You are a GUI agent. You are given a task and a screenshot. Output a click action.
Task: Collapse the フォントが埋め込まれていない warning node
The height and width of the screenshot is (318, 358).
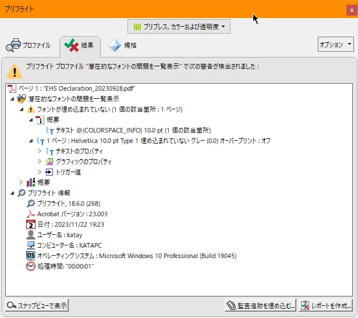[22, 109]
